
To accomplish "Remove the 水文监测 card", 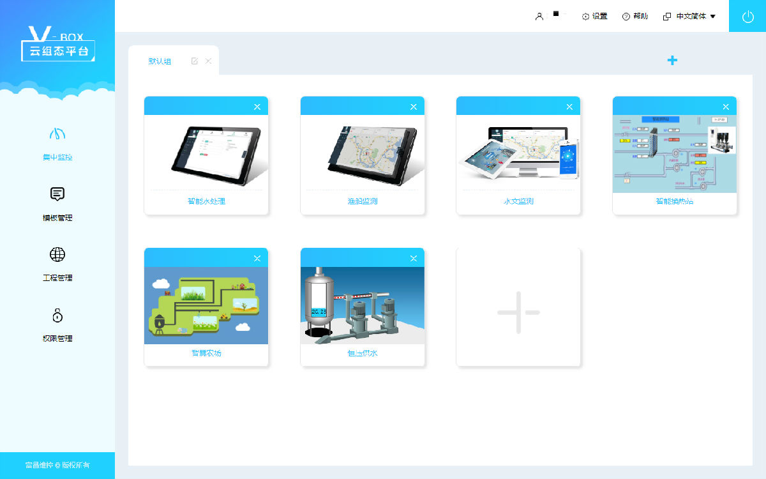I will click(x=569, y=107).
